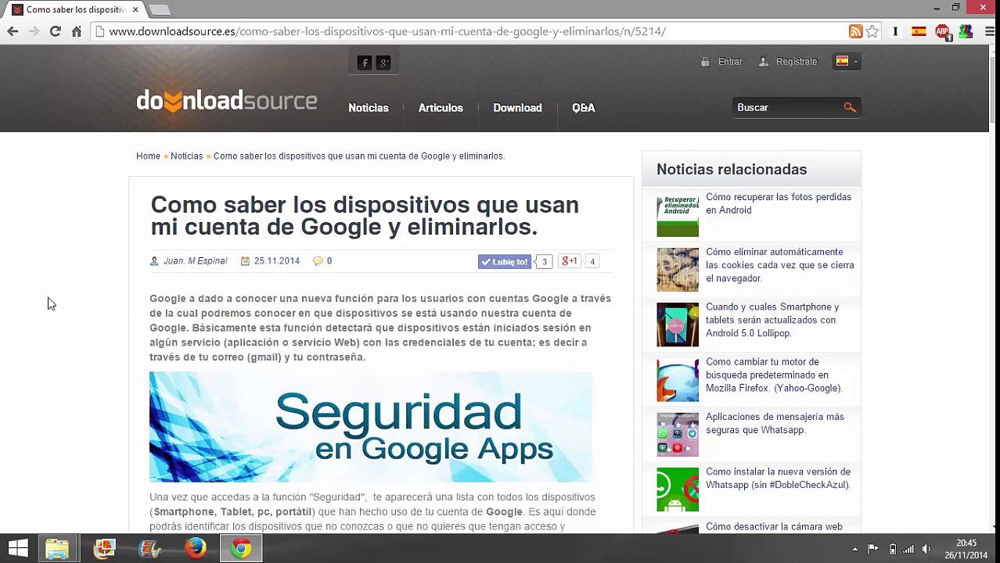
Task: Open File Explorer from the taskbar
Action: point(56,548)
